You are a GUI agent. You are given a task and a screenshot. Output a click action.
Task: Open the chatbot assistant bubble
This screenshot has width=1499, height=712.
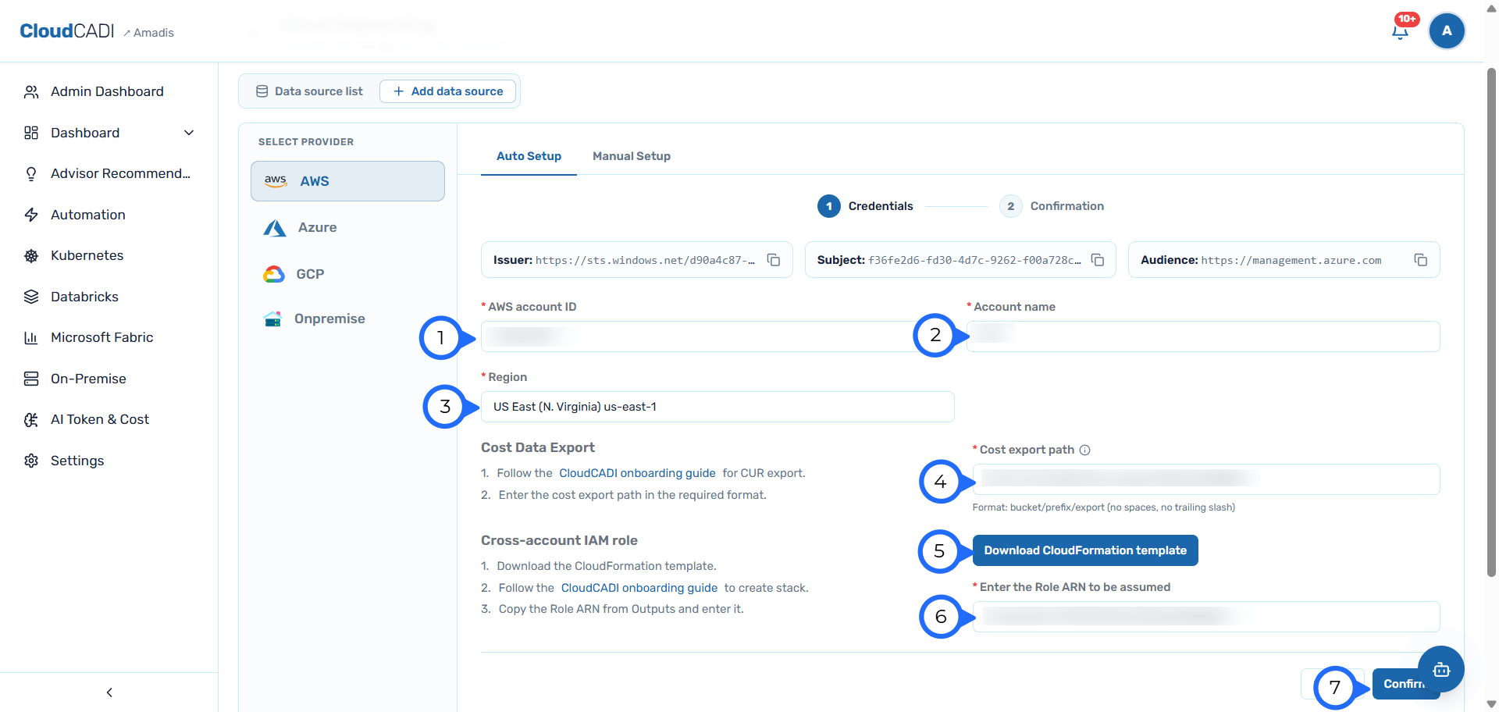1441,669
